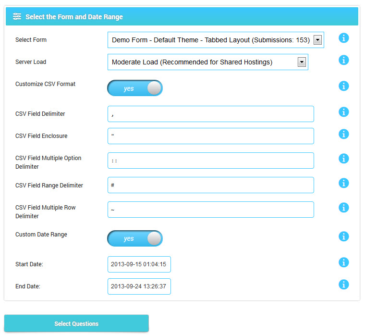
Task: Click the info icon for Server Load
Action: pyautogui.click(x=343, y=60)
